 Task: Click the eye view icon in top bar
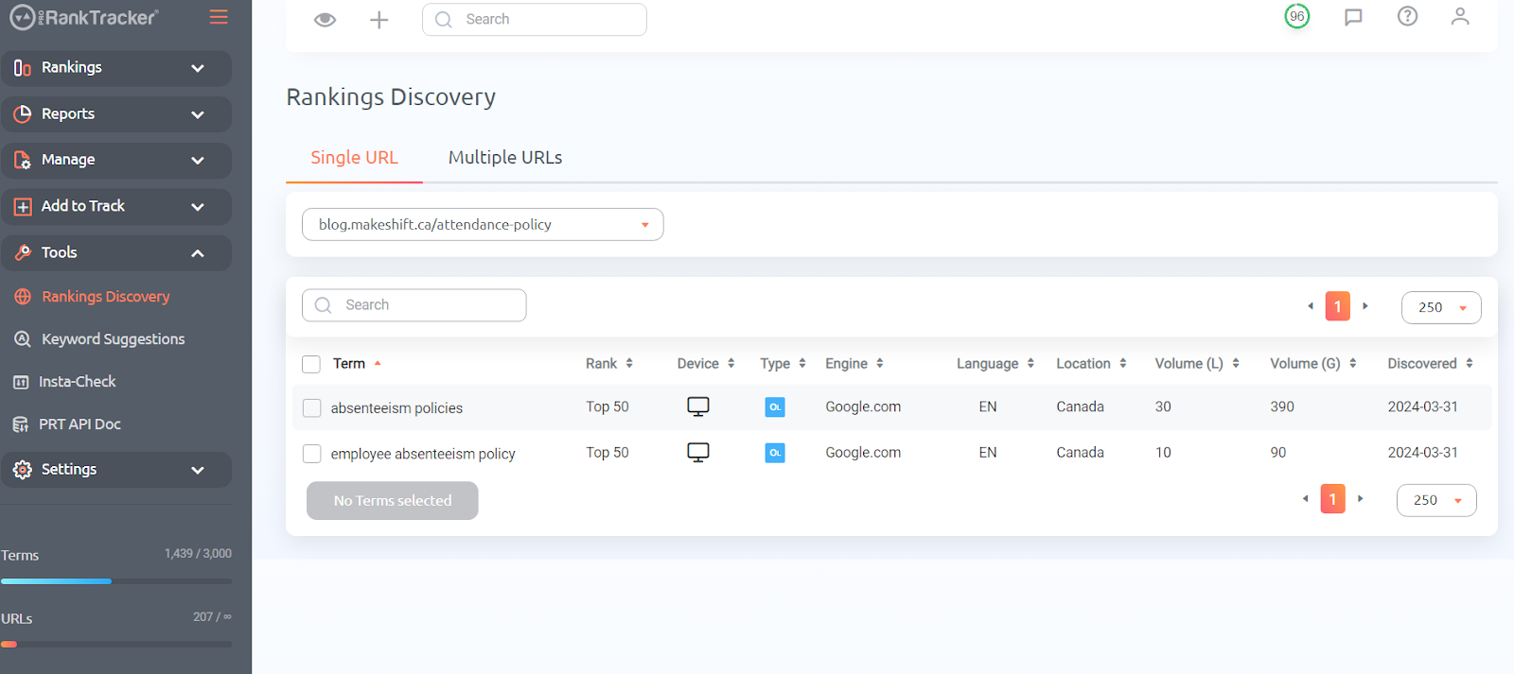[x=325, y=20]
